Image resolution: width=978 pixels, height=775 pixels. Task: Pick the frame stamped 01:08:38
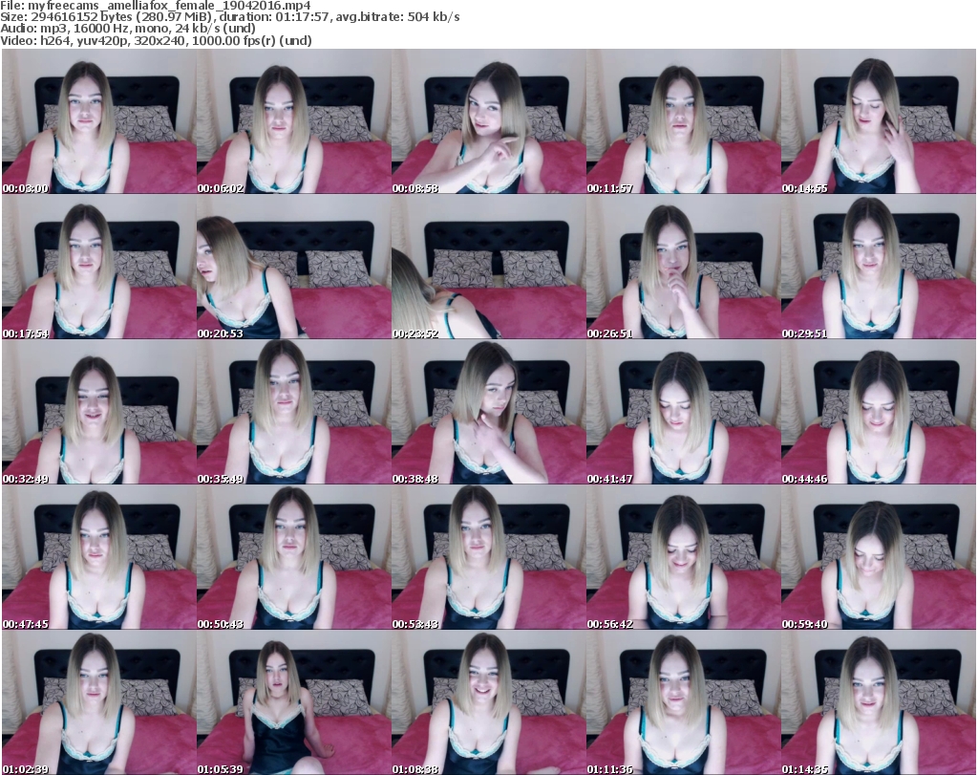(488, 702)
